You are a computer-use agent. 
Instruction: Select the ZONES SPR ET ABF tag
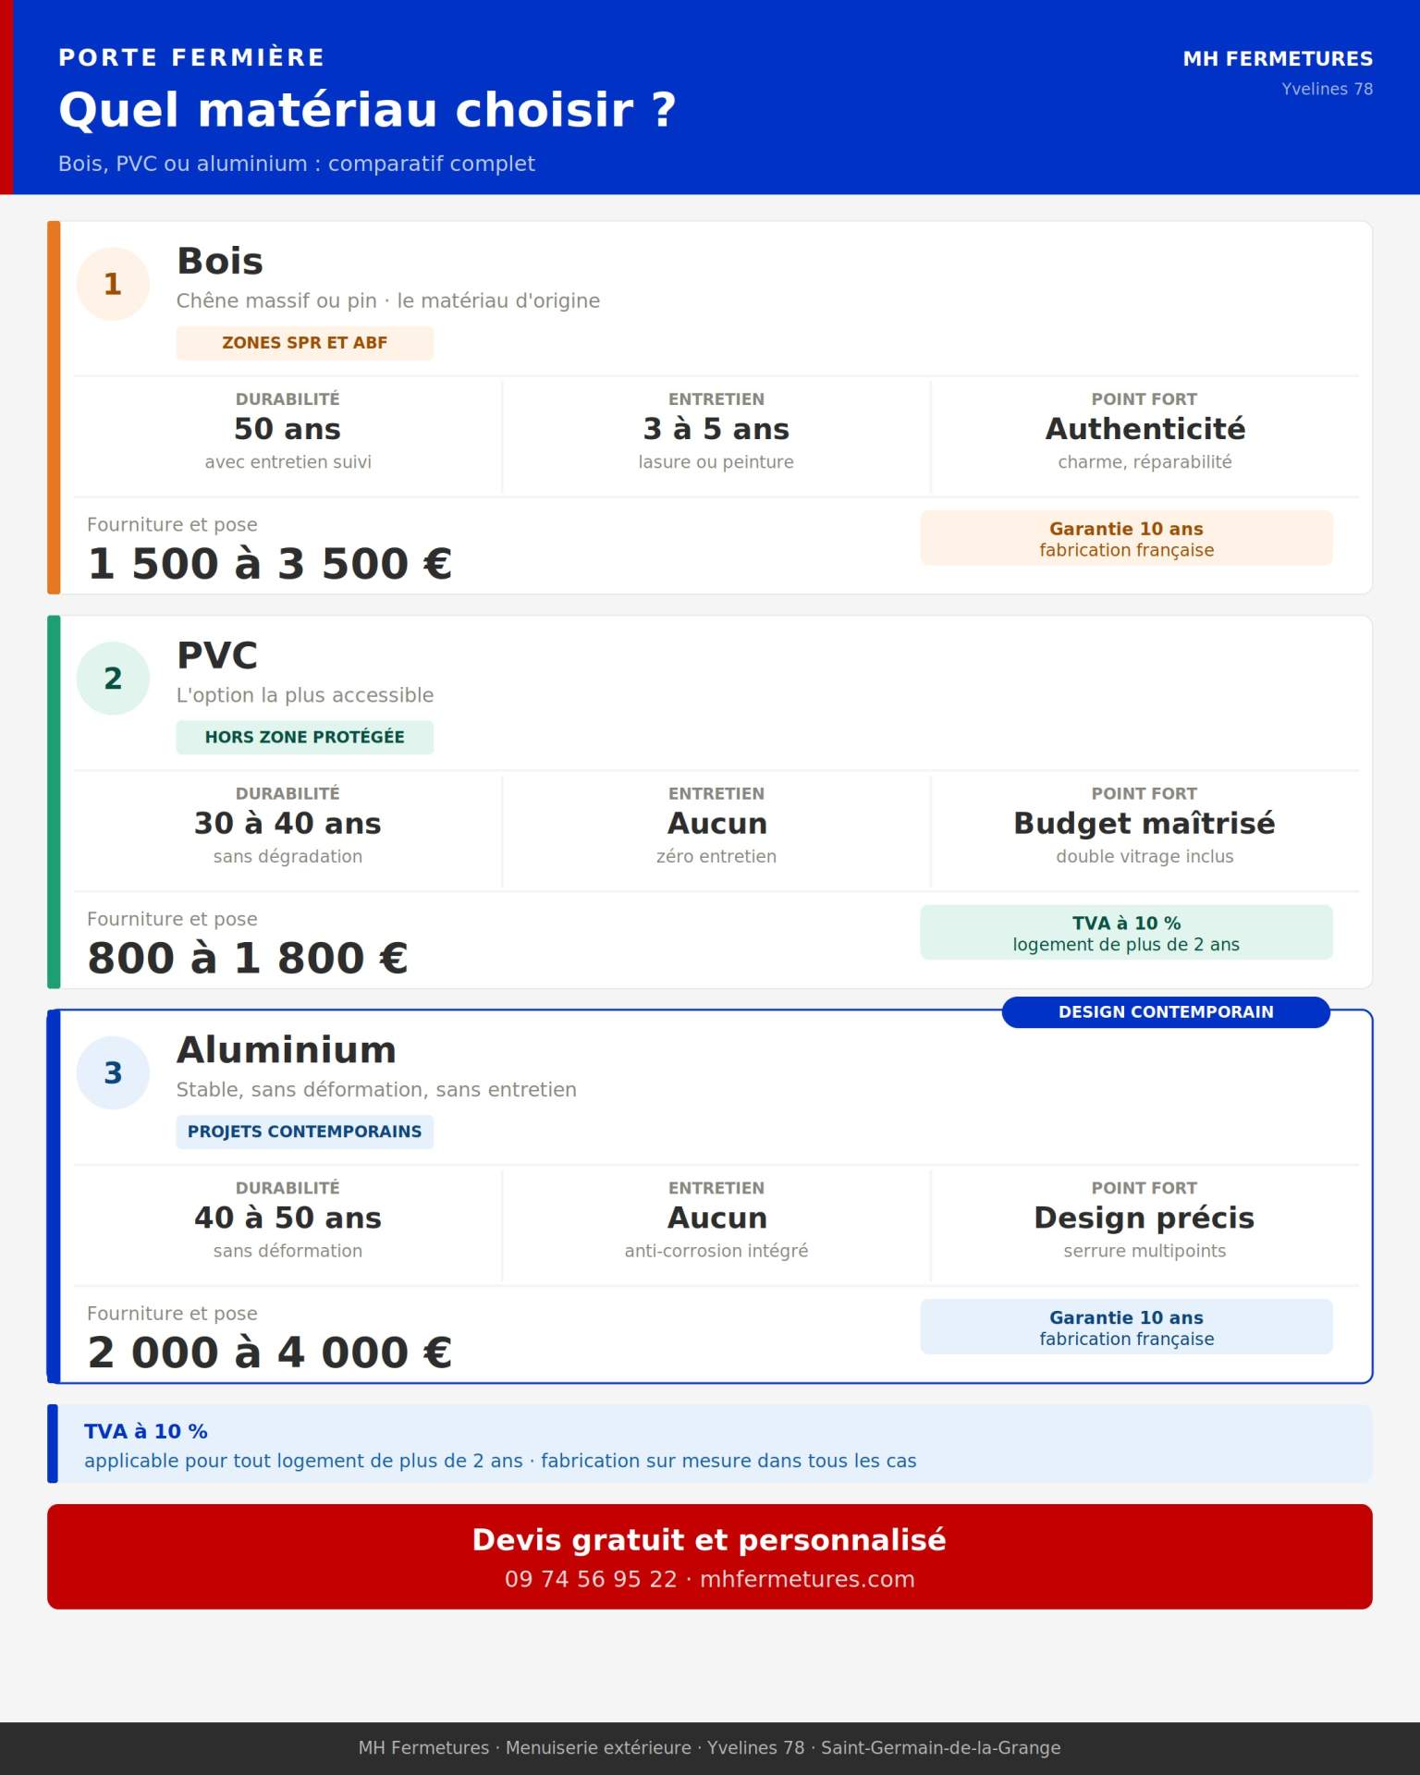coord(304,343)
